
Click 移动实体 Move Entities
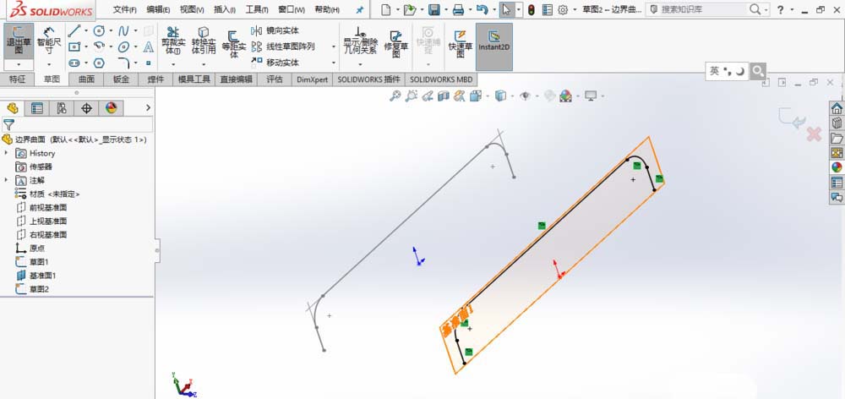click(275, 63)
